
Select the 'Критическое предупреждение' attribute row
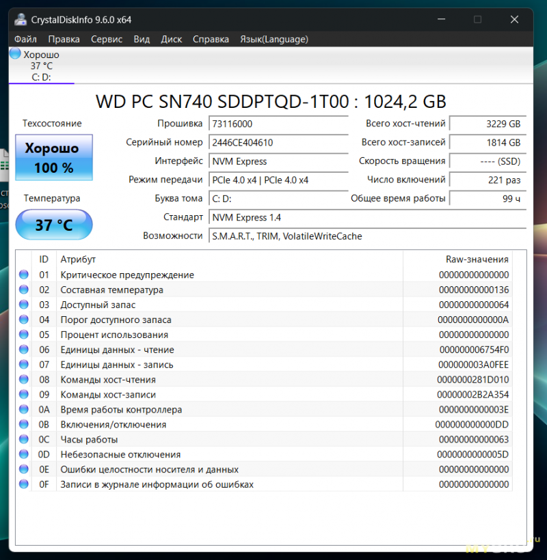coord(265,275)
